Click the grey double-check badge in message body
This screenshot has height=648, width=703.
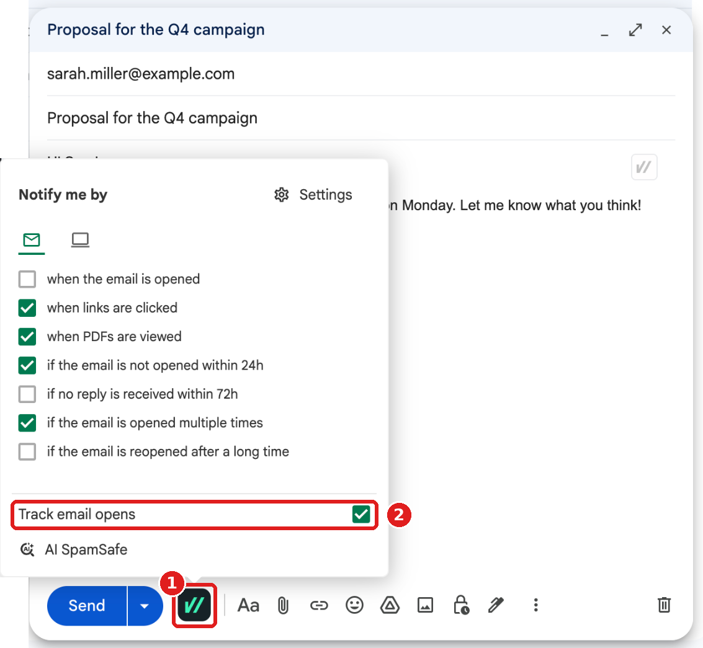point(644,167)
